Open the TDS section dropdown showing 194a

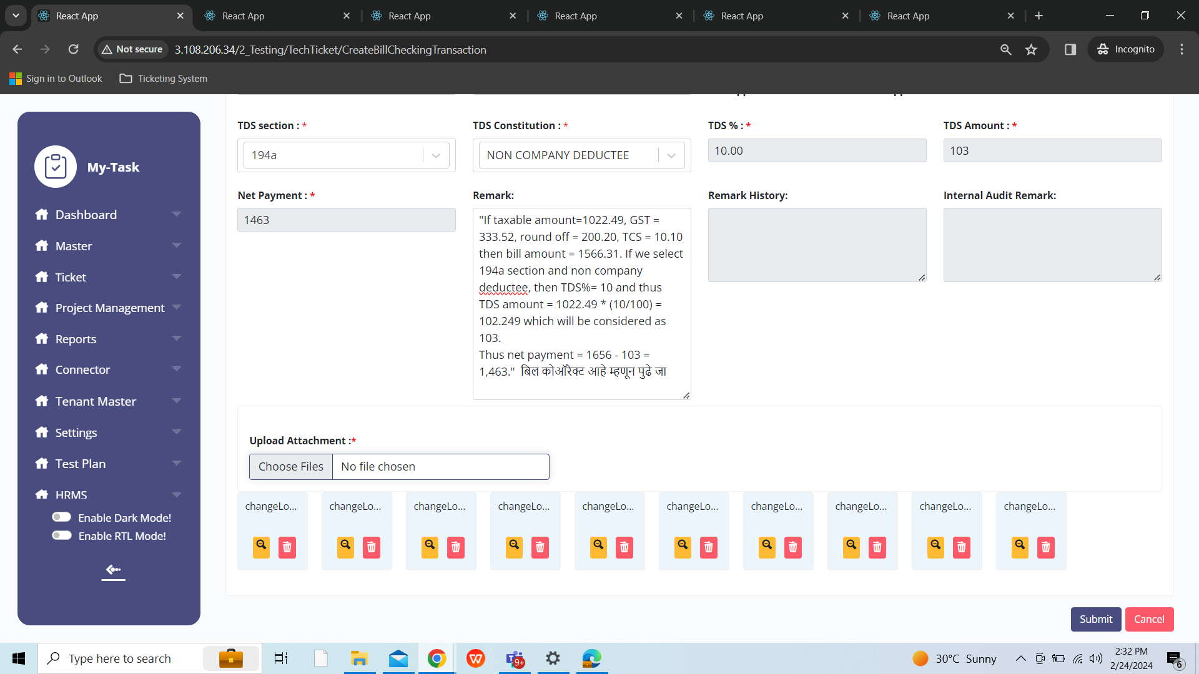346,155
